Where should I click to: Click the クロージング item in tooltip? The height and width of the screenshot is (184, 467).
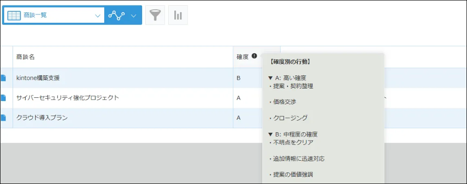pos(288,118)
